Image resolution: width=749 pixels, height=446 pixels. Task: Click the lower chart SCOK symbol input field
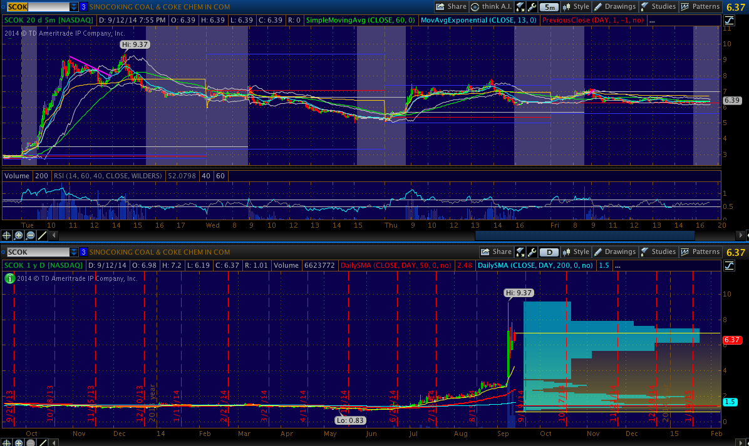36,252
